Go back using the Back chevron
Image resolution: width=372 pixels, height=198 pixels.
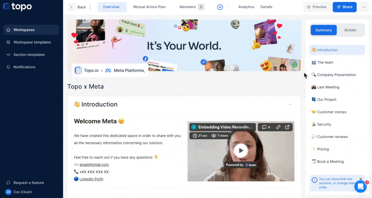72,7
